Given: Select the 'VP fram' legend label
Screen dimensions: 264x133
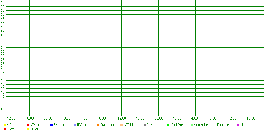Looking at the screenshot, I should tap(13, 125).
